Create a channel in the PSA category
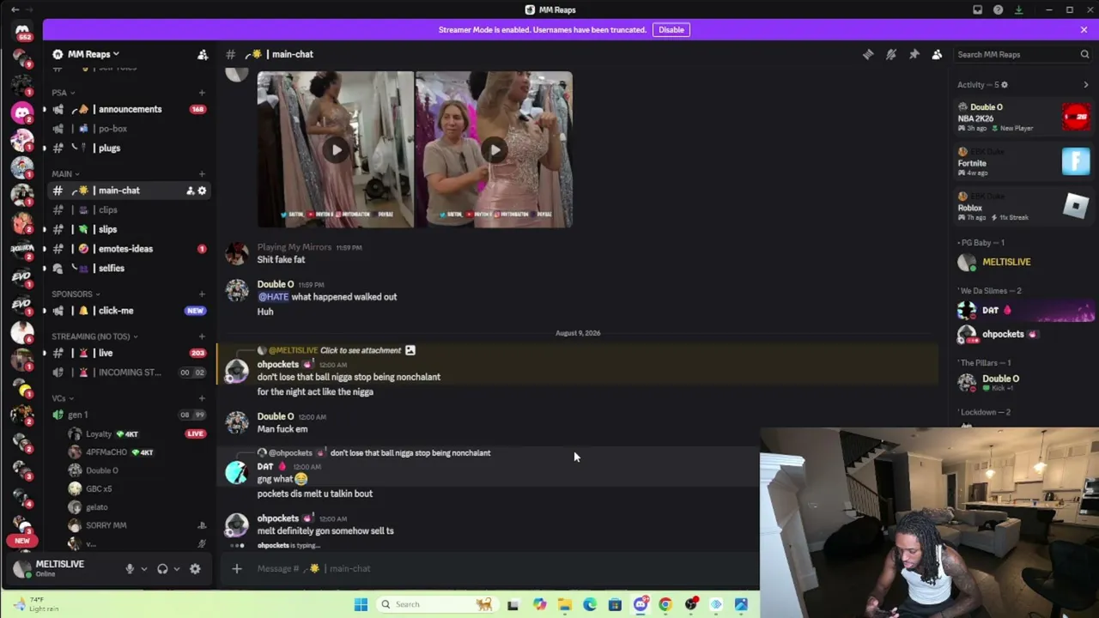This screenshot has width=1099, height=618. 202,92
